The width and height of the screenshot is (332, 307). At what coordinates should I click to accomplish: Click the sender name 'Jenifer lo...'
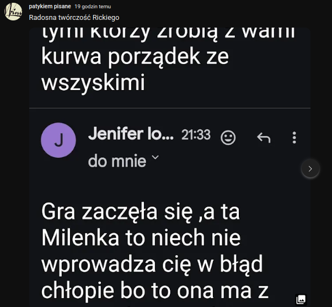pos(131,135)
